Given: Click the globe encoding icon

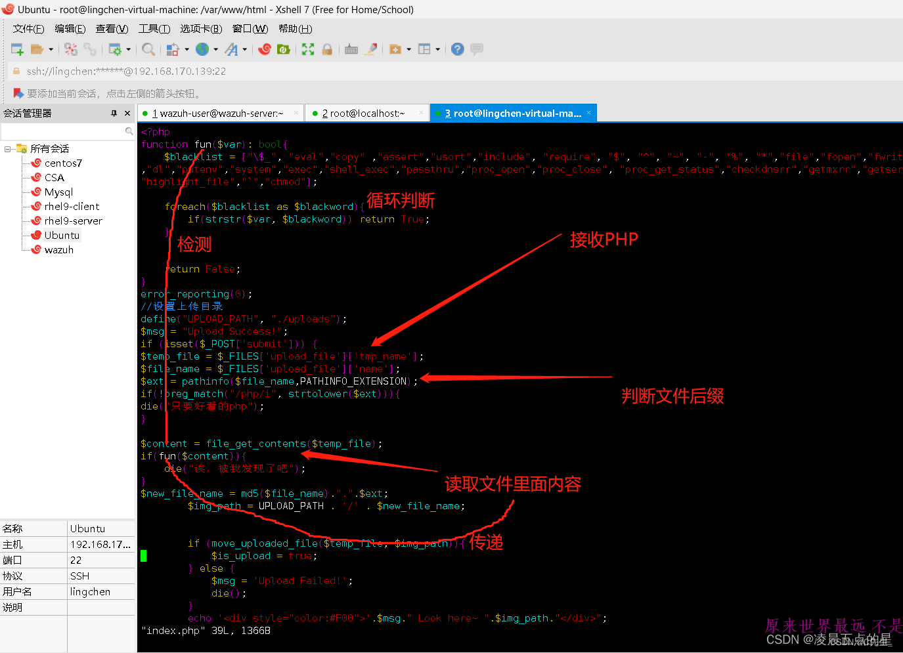Looking at the screenshot, I should point(202,49).
